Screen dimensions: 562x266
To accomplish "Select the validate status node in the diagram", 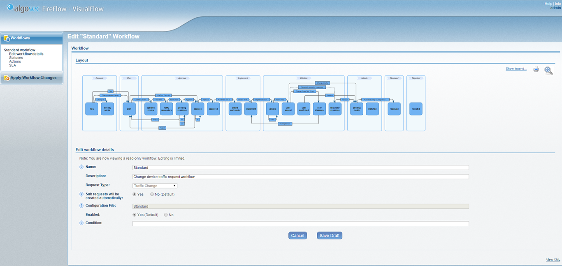I will [272, 109].
